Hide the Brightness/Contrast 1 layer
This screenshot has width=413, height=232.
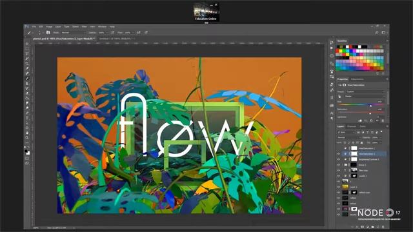pyautogui.click(x=339, y=159)
